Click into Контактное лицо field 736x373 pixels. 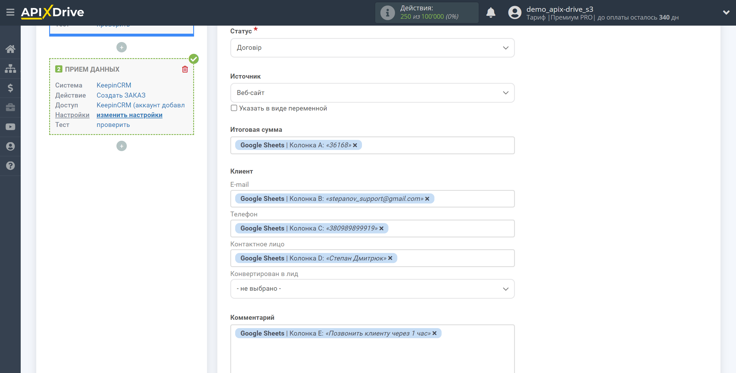372,258
